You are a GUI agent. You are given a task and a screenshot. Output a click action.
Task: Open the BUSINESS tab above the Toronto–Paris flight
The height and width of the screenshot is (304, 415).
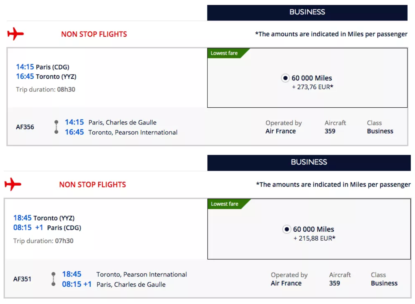pyautogui.click(x=309, y=162)
